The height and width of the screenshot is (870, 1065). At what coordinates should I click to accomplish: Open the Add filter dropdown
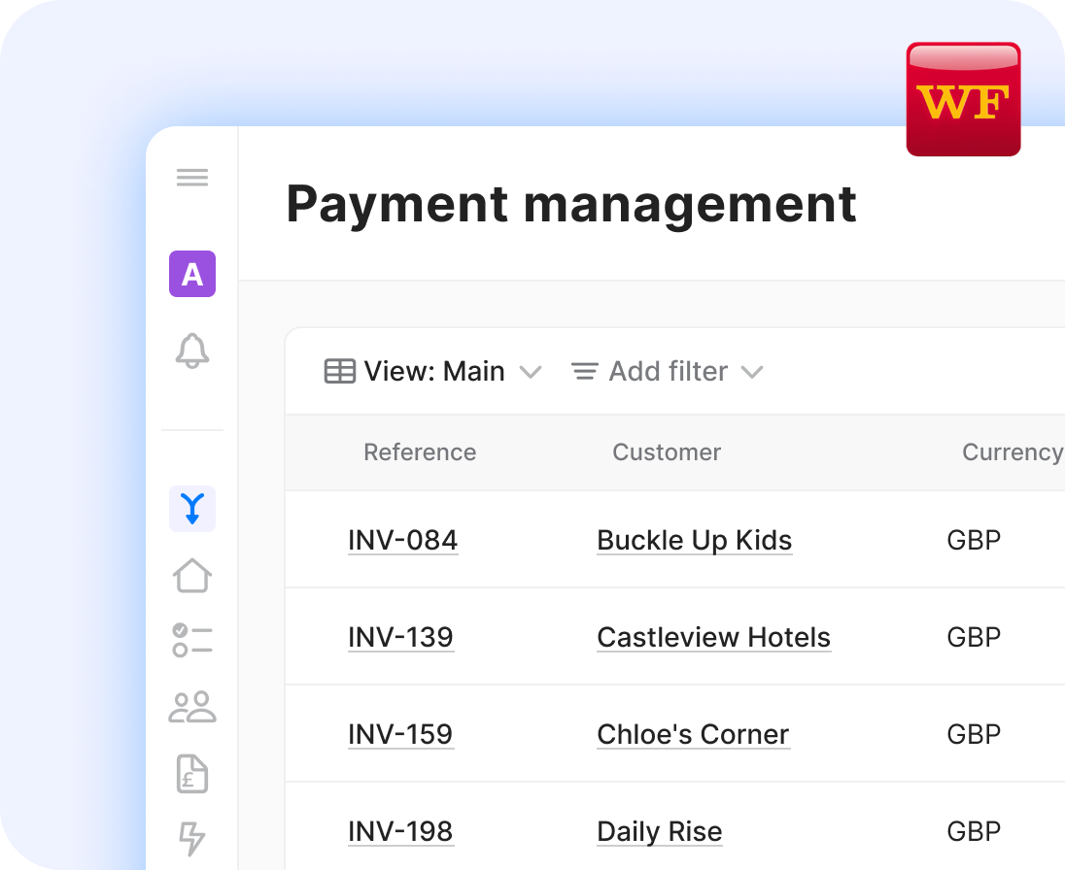pos(667,372)
